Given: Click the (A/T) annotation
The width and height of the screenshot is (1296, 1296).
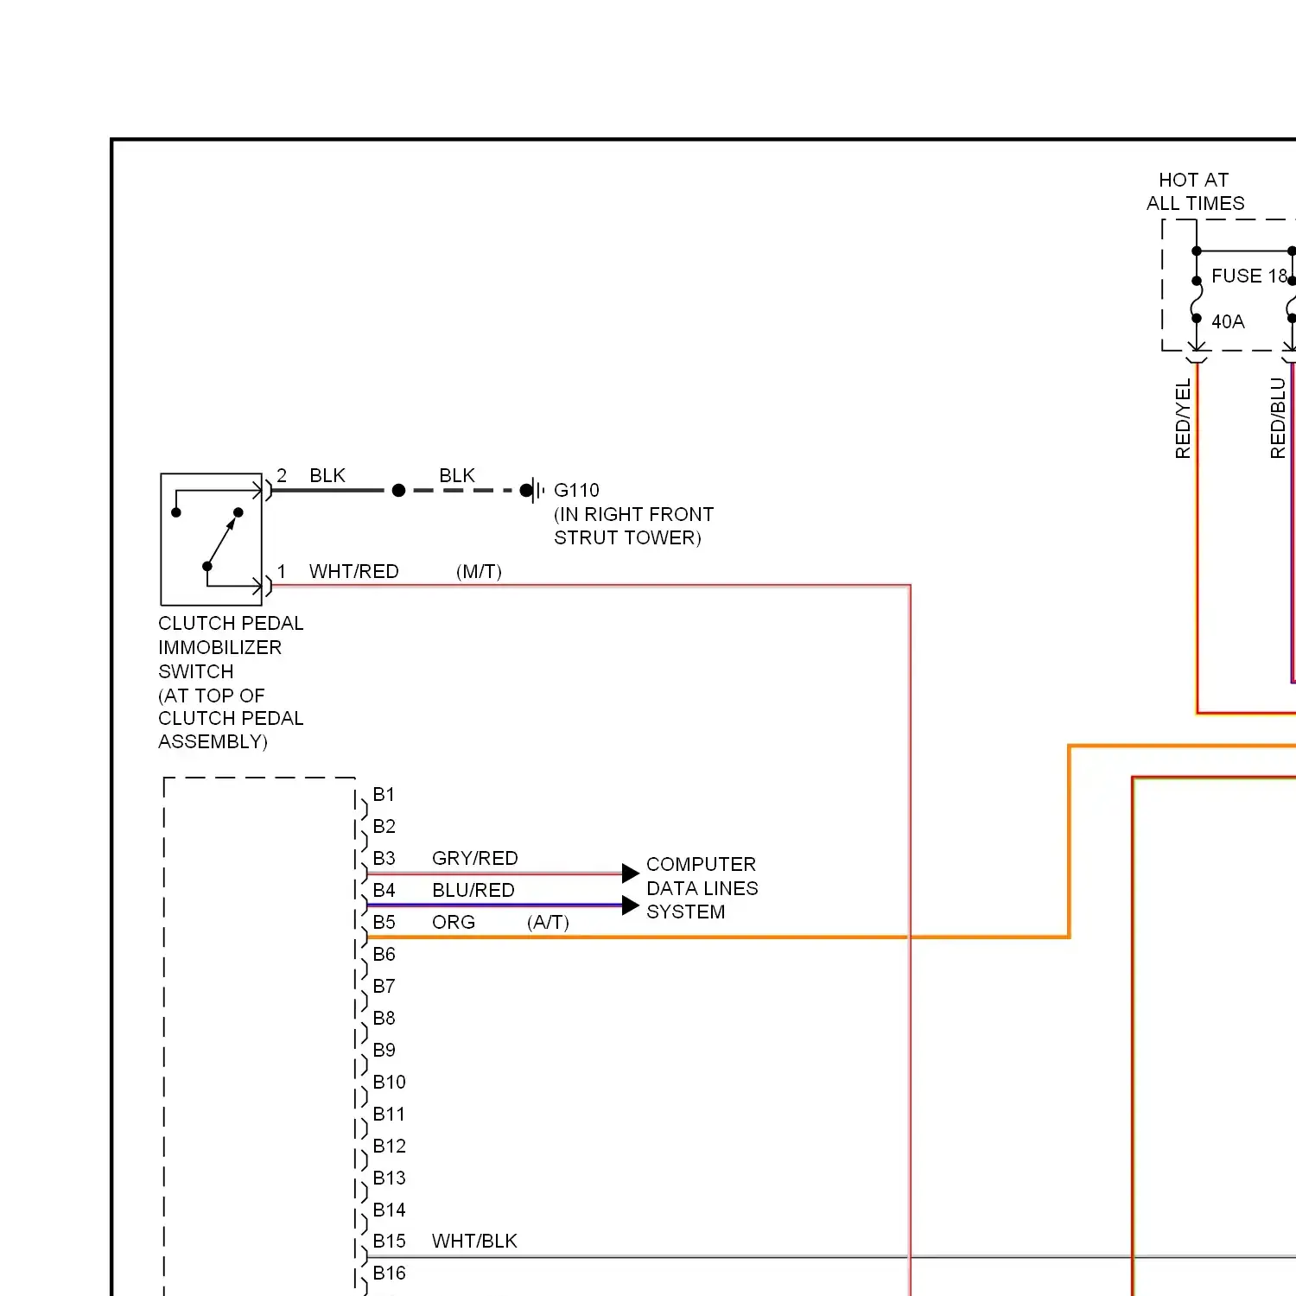Looking at the screenshot, I should pos(548,922).
